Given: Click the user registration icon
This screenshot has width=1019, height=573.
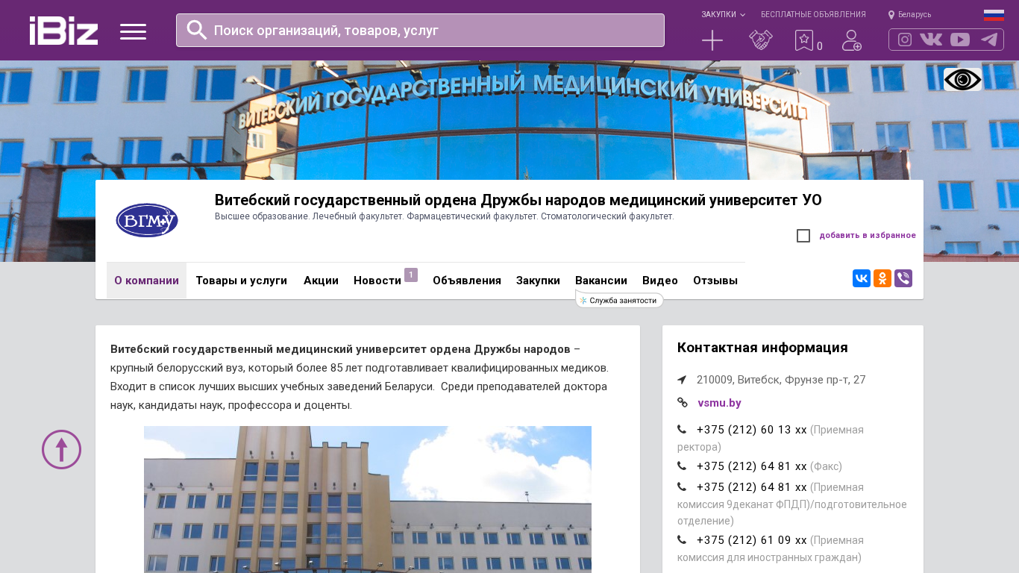Looking at the screenshot, I should 852,40.
